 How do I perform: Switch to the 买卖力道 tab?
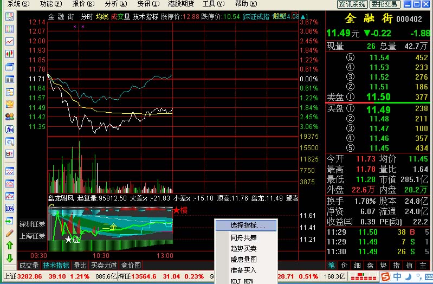pyautogui.click(x=104, y=266)
